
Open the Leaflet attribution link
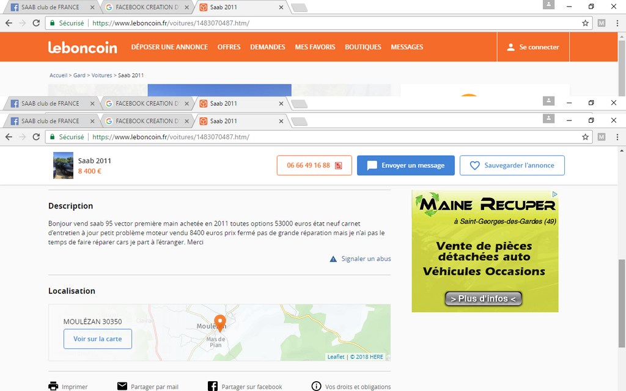[x=336, y=357]
